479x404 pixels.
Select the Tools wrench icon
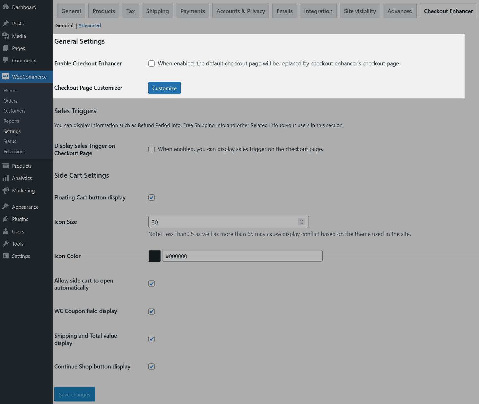coord(5,243)
